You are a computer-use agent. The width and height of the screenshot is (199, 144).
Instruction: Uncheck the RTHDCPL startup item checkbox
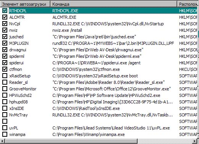(x=5, y=11)
